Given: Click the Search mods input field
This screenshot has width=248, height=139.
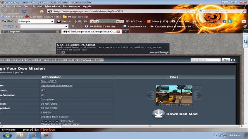Looking at the screenshot, I should (x=205, y=60).
